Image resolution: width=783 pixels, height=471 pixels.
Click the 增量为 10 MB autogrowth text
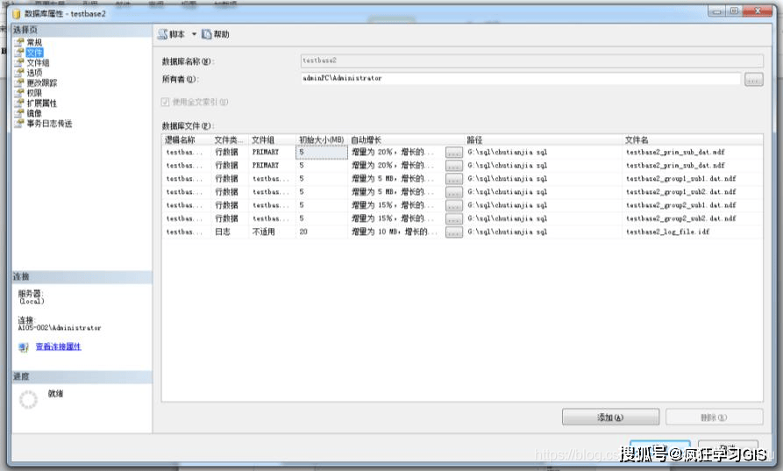[x=393, y=232]
